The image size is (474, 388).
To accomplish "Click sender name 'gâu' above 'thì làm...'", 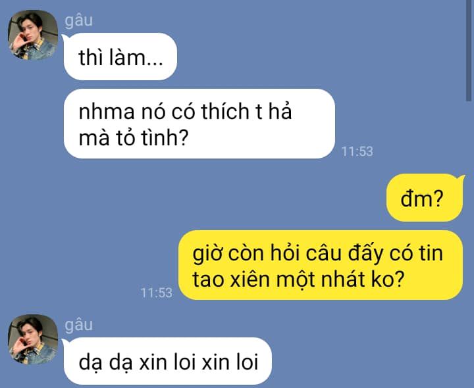I will (78, 21).
